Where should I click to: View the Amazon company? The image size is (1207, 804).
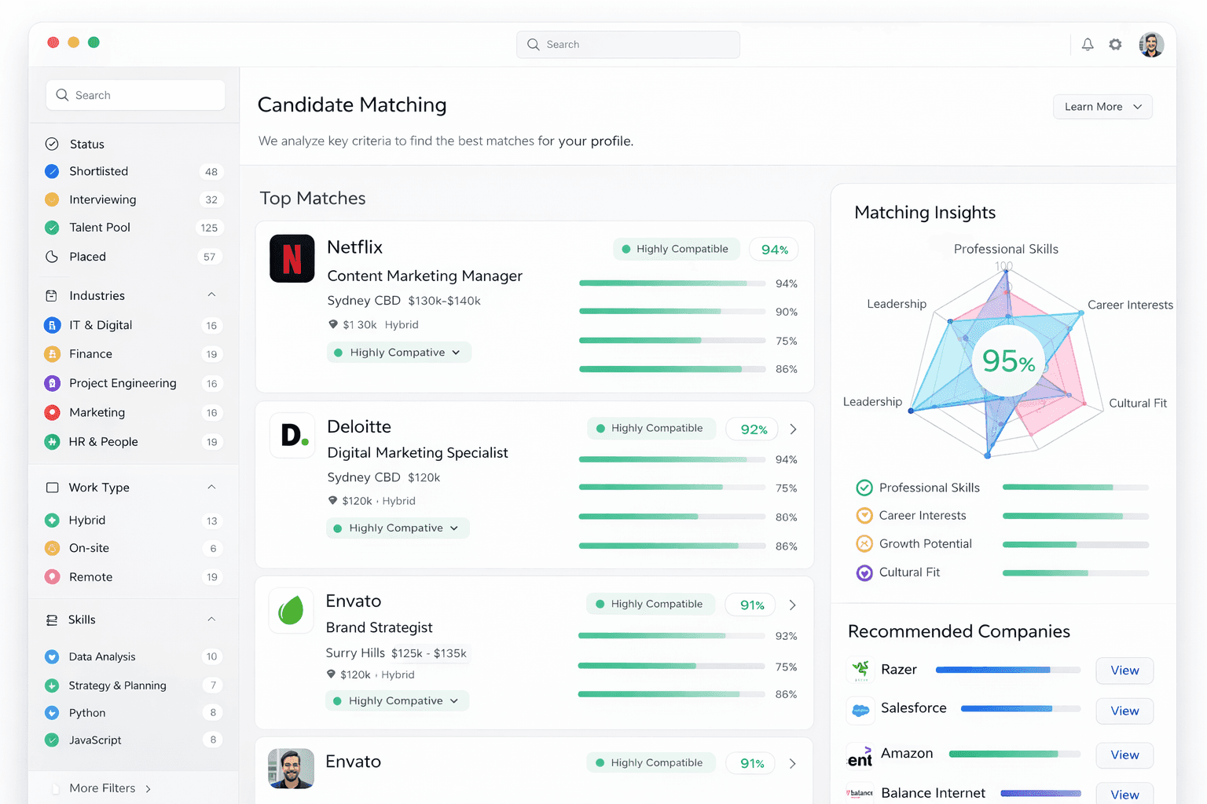pyautogui.click(x=1124, y=755)
